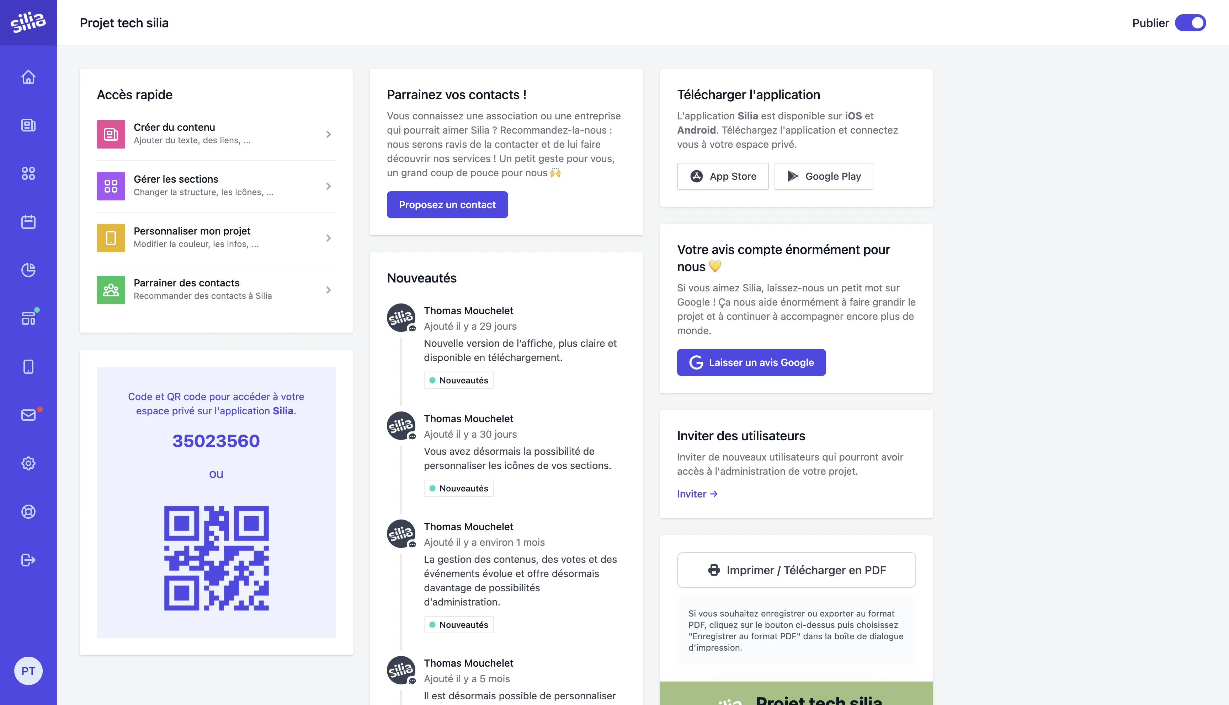Open the PT user avatar
The height and width of the screenshot is (705, 1229).
click(x=28, y=671)
